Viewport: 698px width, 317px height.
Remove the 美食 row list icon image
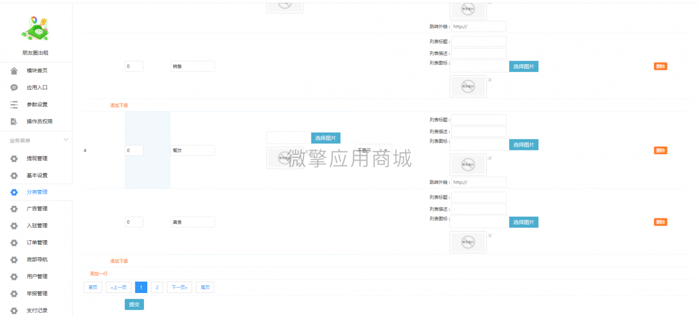point(490,235)
